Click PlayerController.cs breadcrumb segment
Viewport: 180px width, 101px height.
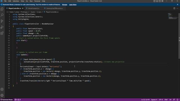click(x=52, y=12)
